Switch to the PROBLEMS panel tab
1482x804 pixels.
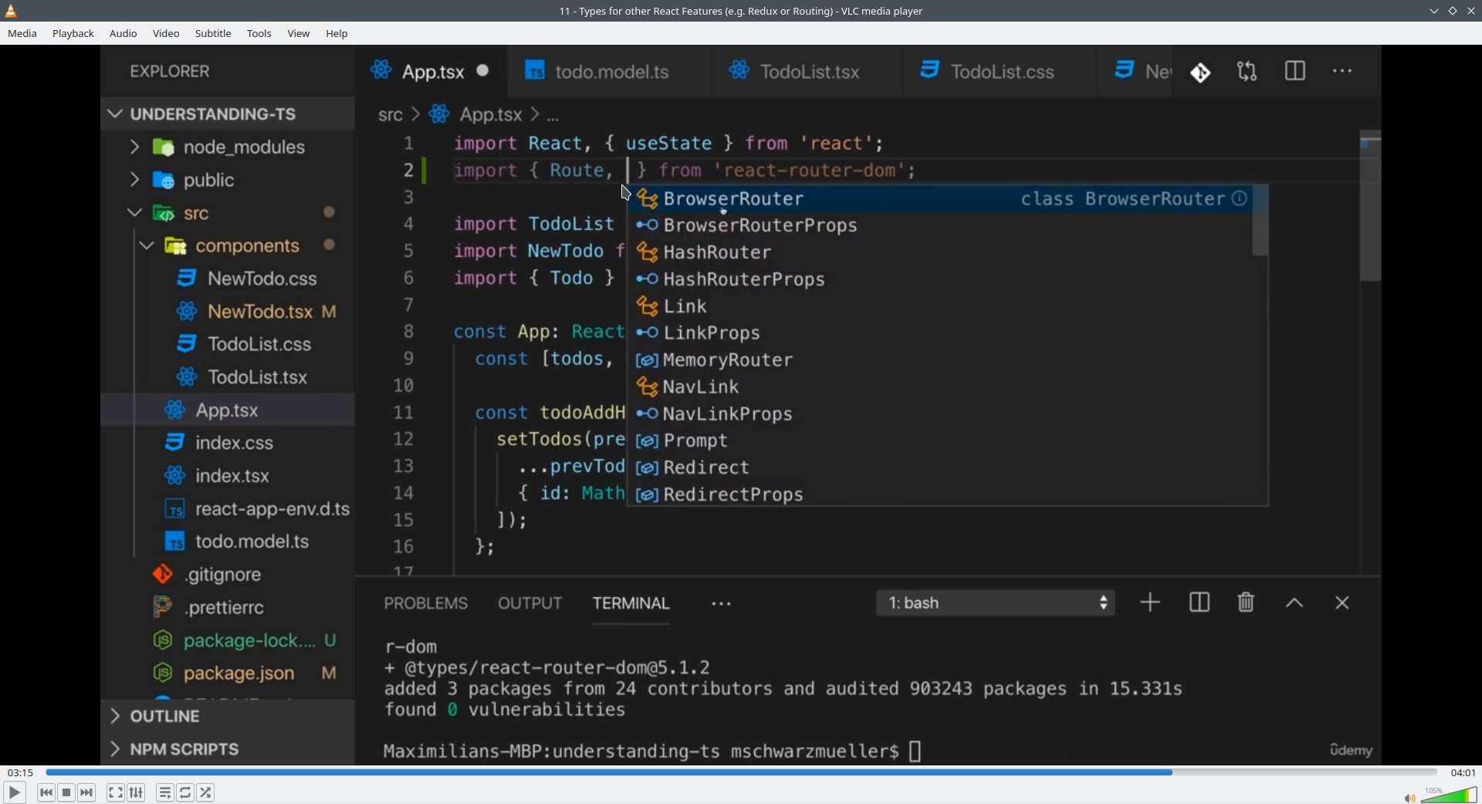coord(426,603)
